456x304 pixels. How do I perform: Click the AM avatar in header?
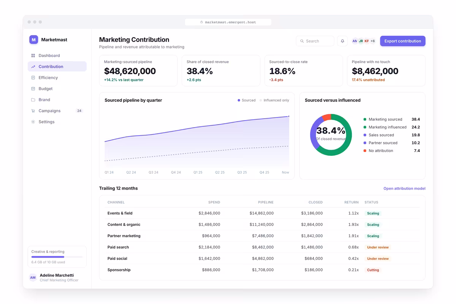(355, 41)
